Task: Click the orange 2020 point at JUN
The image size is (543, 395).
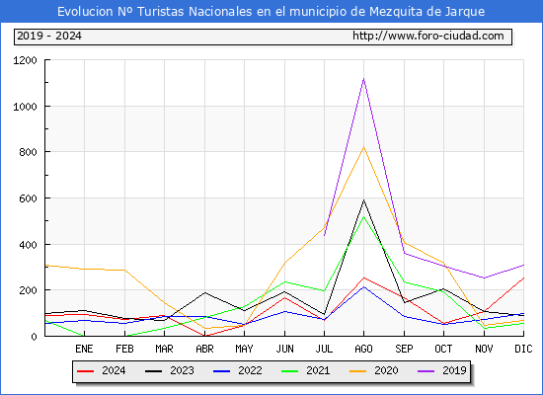Action: [x=284, y=263]
